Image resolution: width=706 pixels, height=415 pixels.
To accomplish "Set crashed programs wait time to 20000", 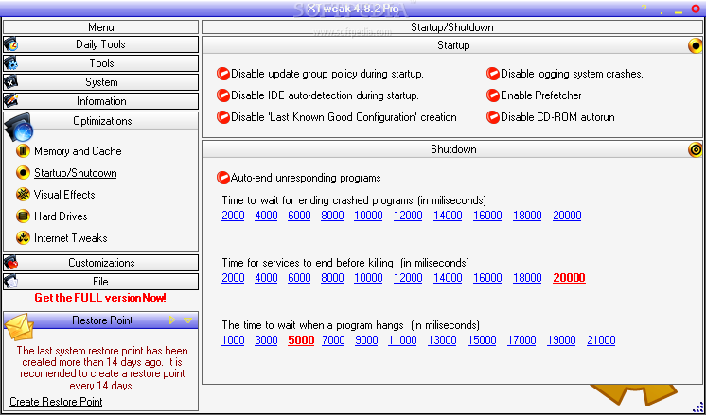I will click(x=567, y=216).
